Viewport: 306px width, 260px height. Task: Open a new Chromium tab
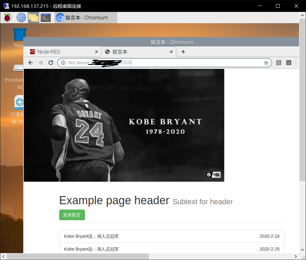point(183,52)
